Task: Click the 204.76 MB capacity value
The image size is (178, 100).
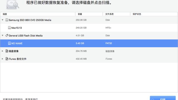Action: [81, 51]
